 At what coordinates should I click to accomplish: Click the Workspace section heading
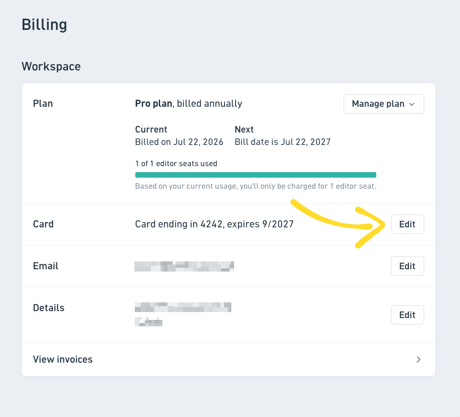click(51, 66)
